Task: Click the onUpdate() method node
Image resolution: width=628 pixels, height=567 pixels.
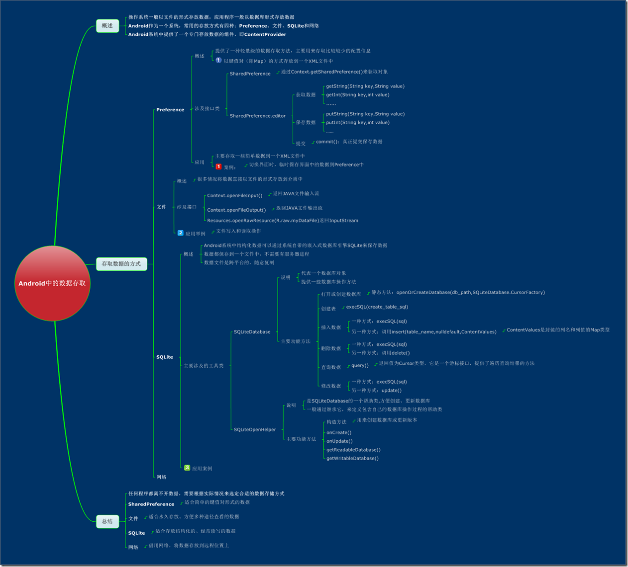Action: pyautogui.click(x=339, y=441)
